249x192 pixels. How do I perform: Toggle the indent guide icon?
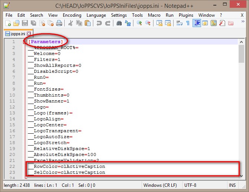[x=197, y=23]
